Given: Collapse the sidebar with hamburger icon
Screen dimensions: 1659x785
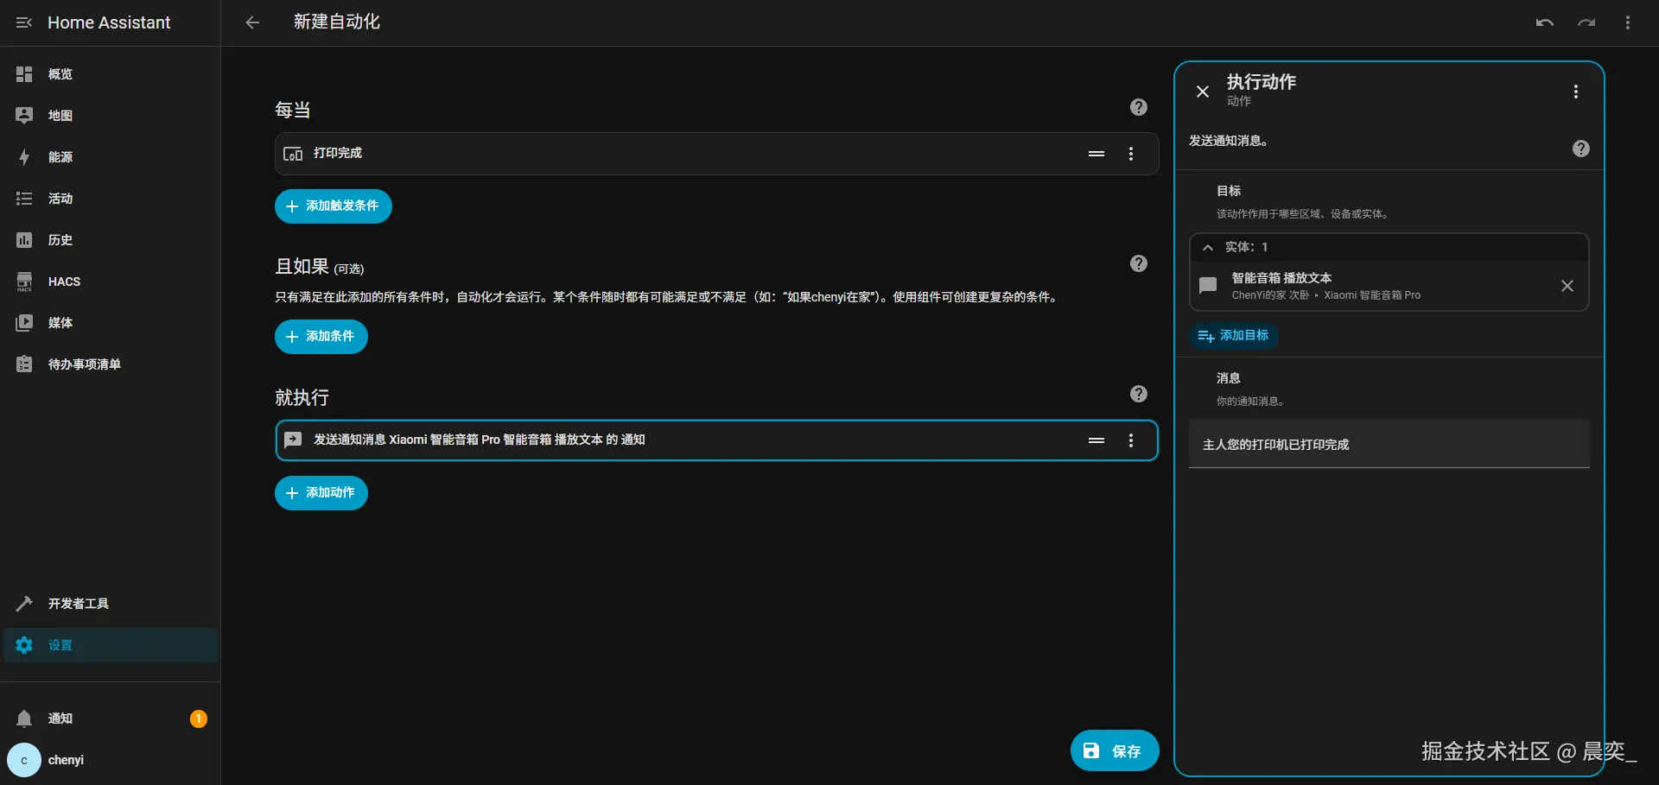Looking at the screenshot, I should 23,22.
